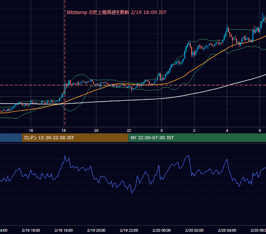Click the upper axis label 2
The image size is (266, 234).
tap(194, 131)
